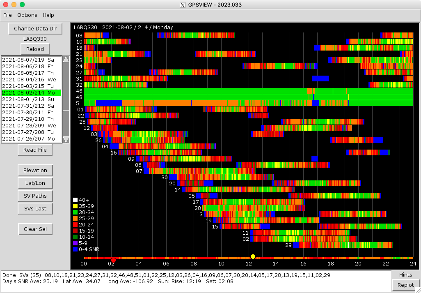This screenshot has width=421, height=293.
Task: Click the Replot button
Action: 406,285
